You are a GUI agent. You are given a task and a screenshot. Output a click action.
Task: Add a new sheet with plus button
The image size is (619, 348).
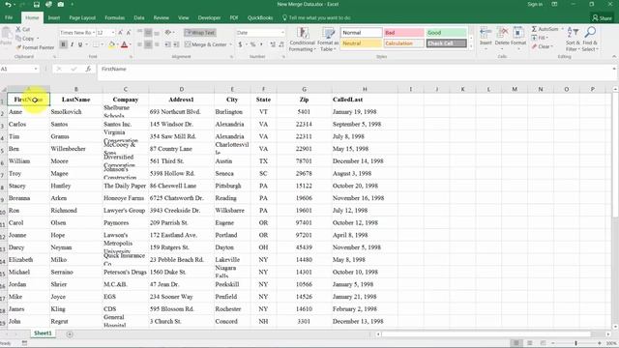70,334
